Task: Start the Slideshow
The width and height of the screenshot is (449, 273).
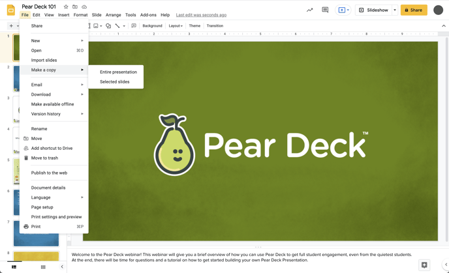Action: 373,10
